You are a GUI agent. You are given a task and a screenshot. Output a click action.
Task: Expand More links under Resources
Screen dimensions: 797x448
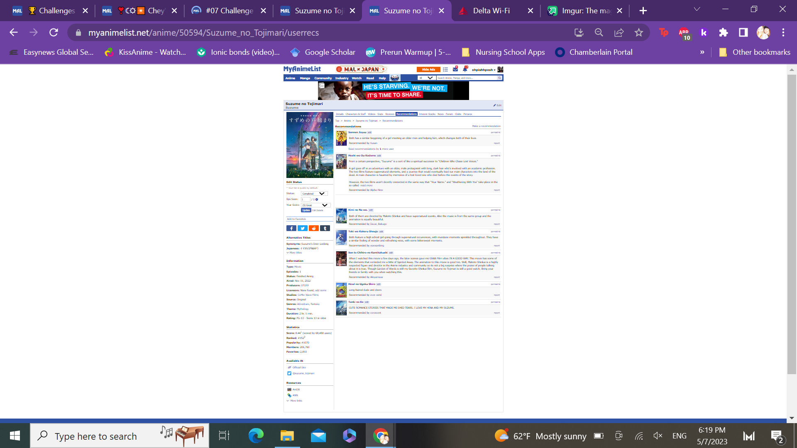294,401
